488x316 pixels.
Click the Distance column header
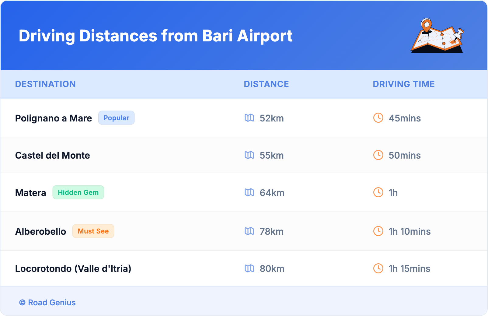click(x=266, y=84)
